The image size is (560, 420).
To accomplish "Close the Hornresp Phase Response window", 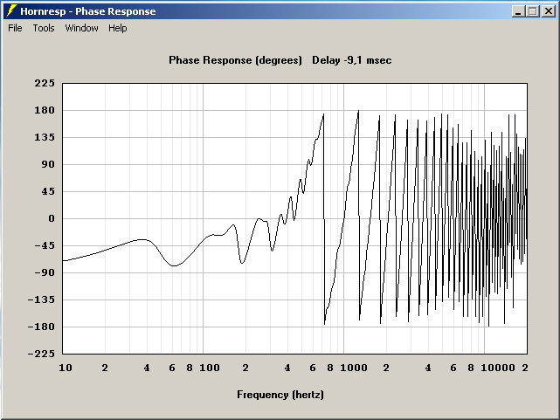I will [549, 11].
